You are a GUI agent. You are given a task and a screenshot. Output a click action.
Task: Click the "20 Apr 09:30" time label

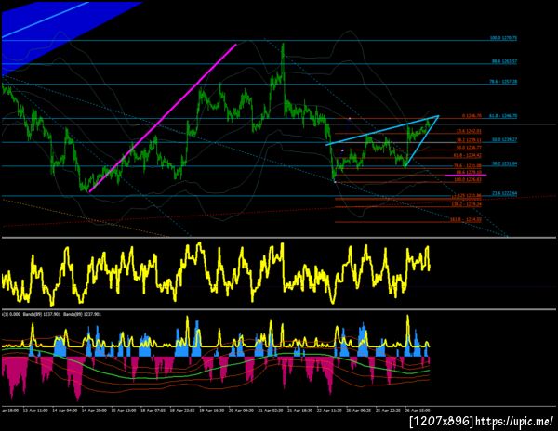point(241,411)
